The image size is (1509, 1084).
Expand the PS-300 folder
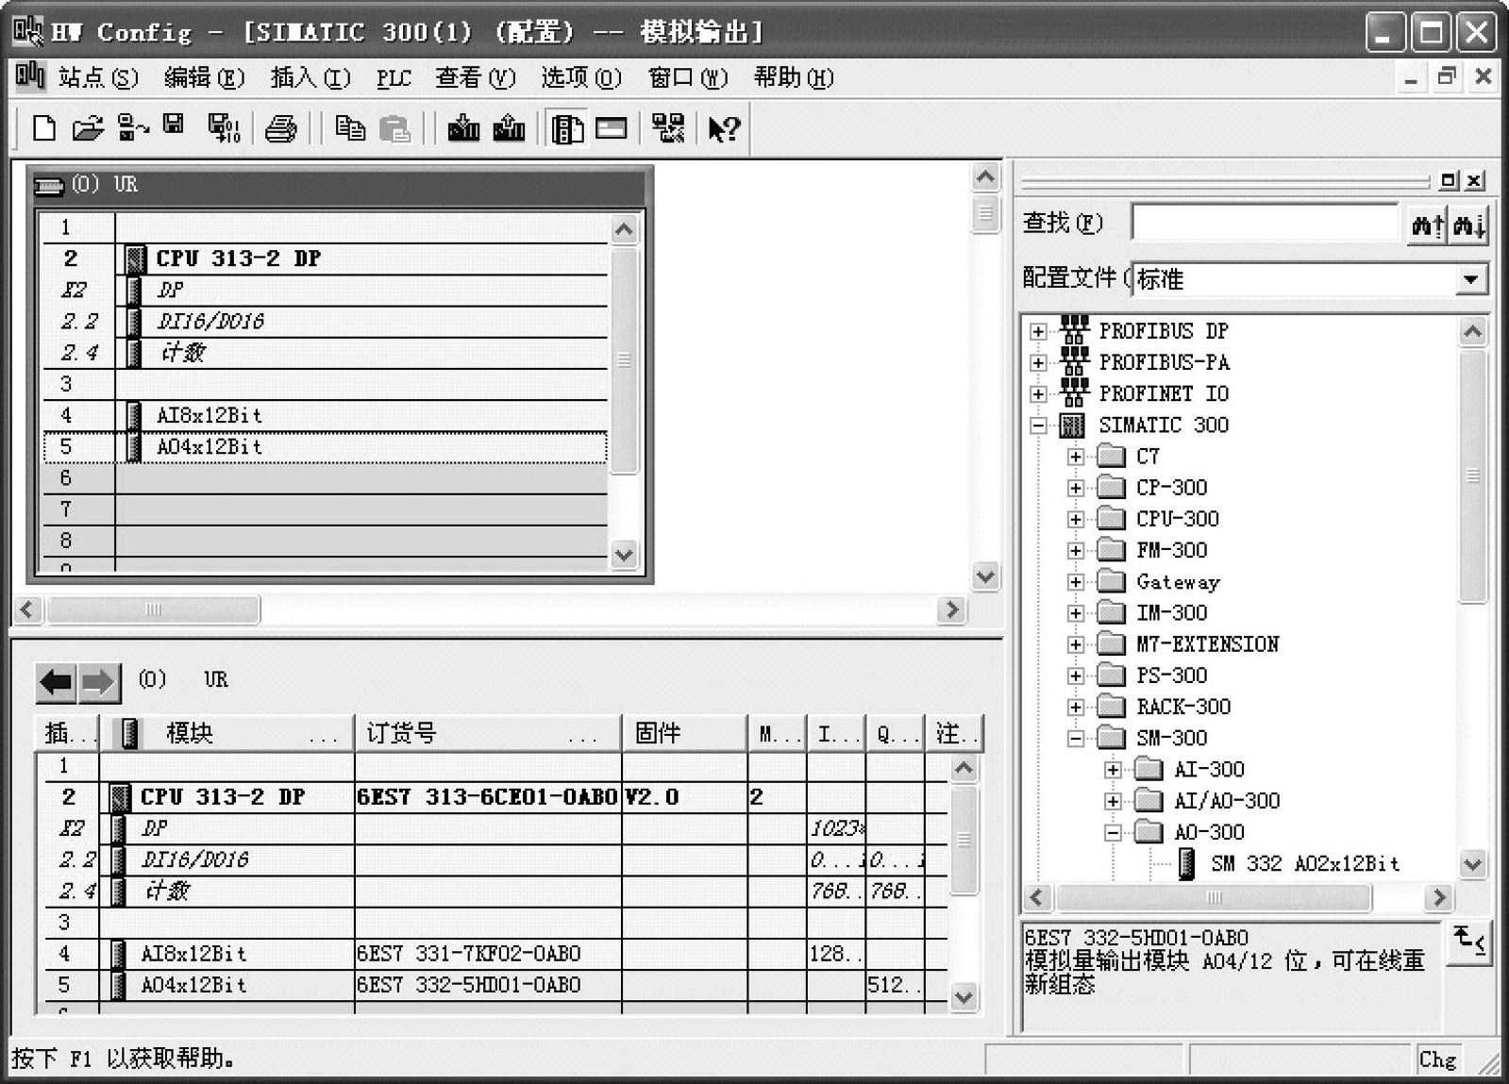coord(1076,675)
